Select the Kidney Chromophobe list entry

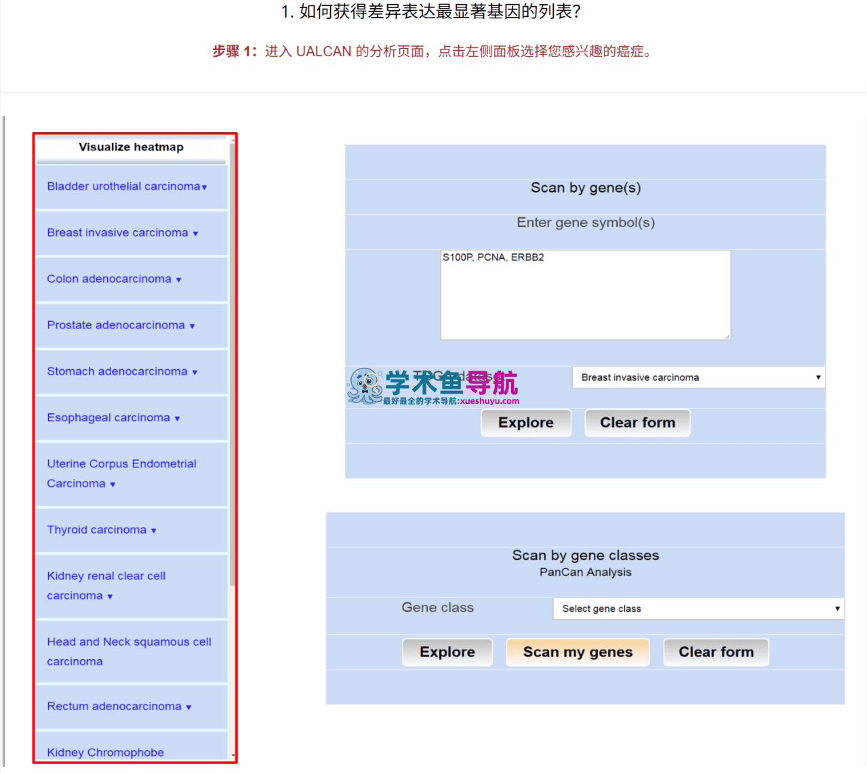105,752
